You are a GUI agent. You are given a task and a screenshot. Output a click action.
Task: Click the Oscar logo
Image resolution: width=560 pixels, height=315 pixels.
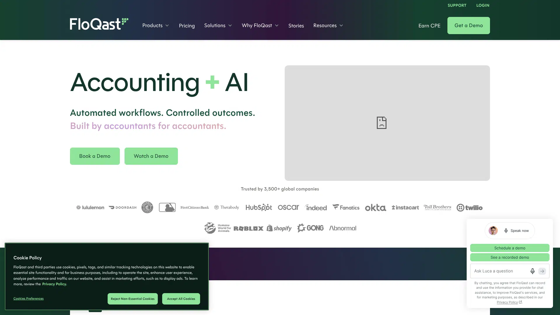point(288,207)
